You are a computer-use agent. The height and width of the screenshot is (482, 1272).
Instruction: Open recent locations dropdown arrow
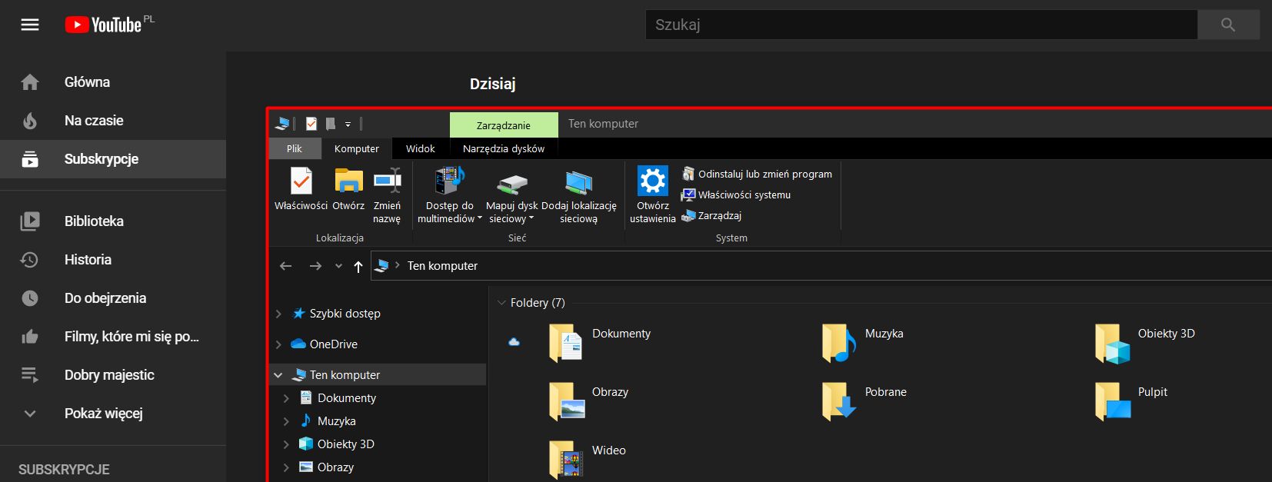[x=338, y=266]
